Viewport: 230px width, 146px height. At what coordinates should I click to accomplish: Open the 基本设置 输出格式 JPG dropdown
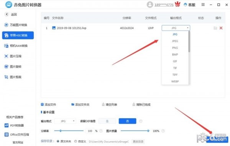coord(65,121)
